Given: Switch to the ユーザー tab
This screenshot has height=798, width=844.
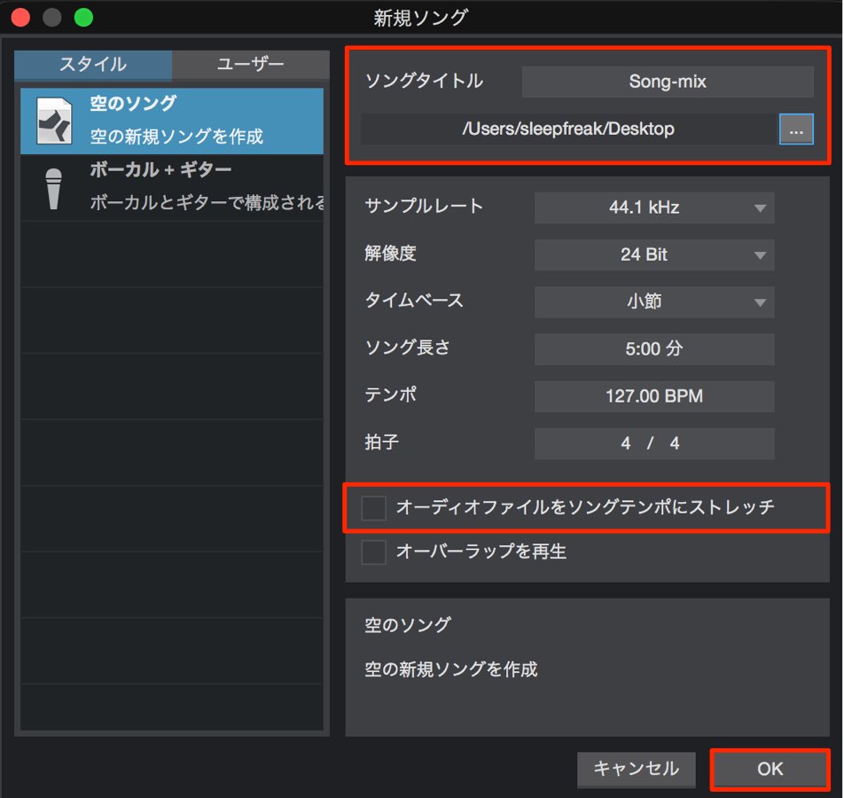Looking at the screenshot, I should point(251,65).
